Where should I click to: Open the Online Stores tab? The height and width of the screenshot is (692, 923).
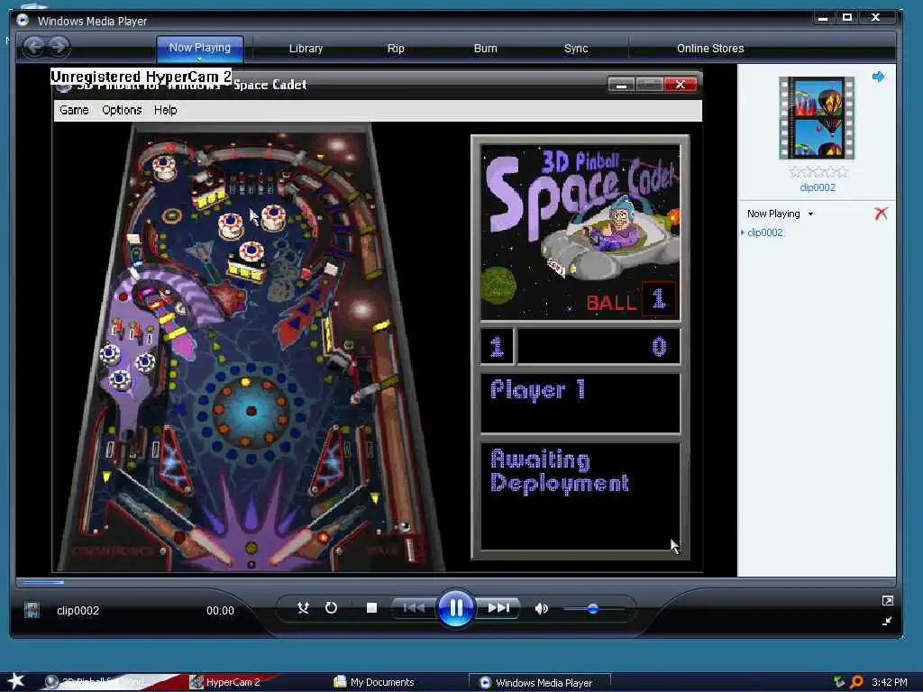[710, 49]
